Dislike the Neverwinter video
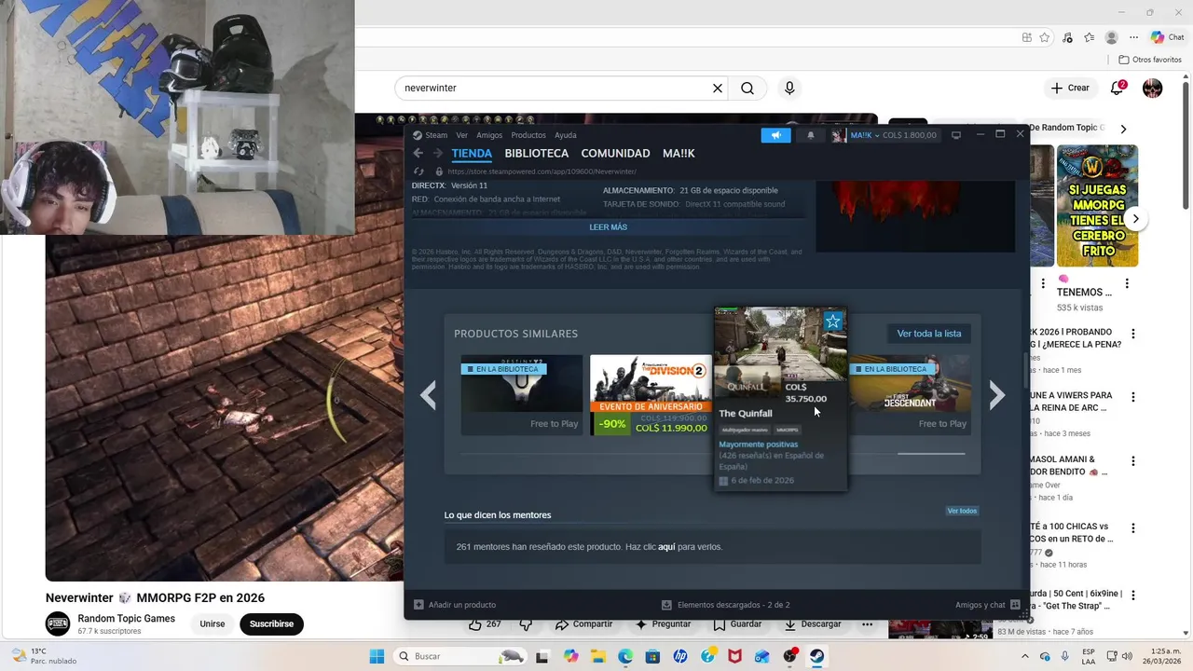 pyautogui.click(x=526, y=623)
